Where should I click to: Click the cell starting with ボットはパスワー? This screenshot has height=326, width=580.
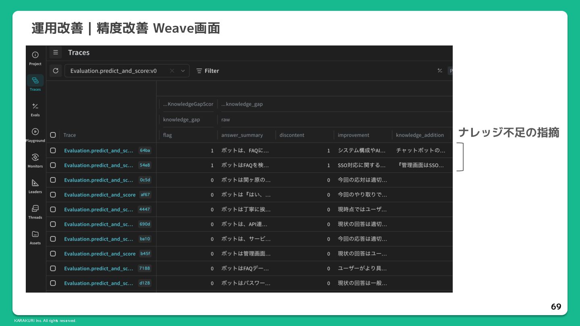click(x=246, y=283)
